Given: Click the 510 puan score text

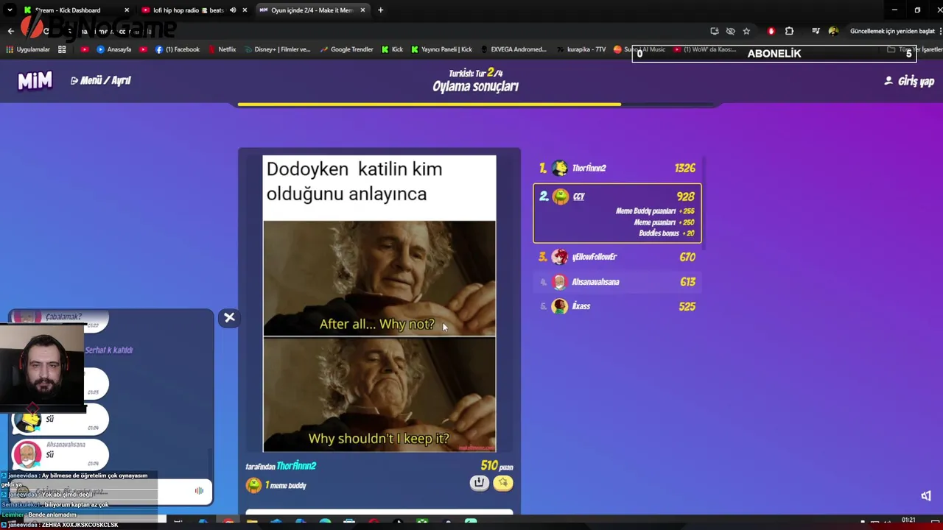Looking at the screenshot, I should tap(497, 466).
